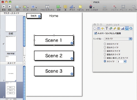The width and height of the screenshot is (137, 100).
Task: Add a コメント comment note
Action: pyautogui.click(x=80, y=8)
